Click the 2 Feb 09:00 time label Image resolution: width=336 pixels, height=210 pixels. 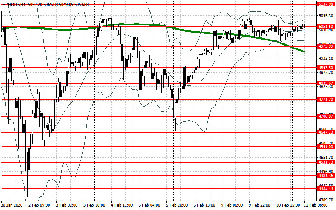pyautogui.click(x=39, y=205)
